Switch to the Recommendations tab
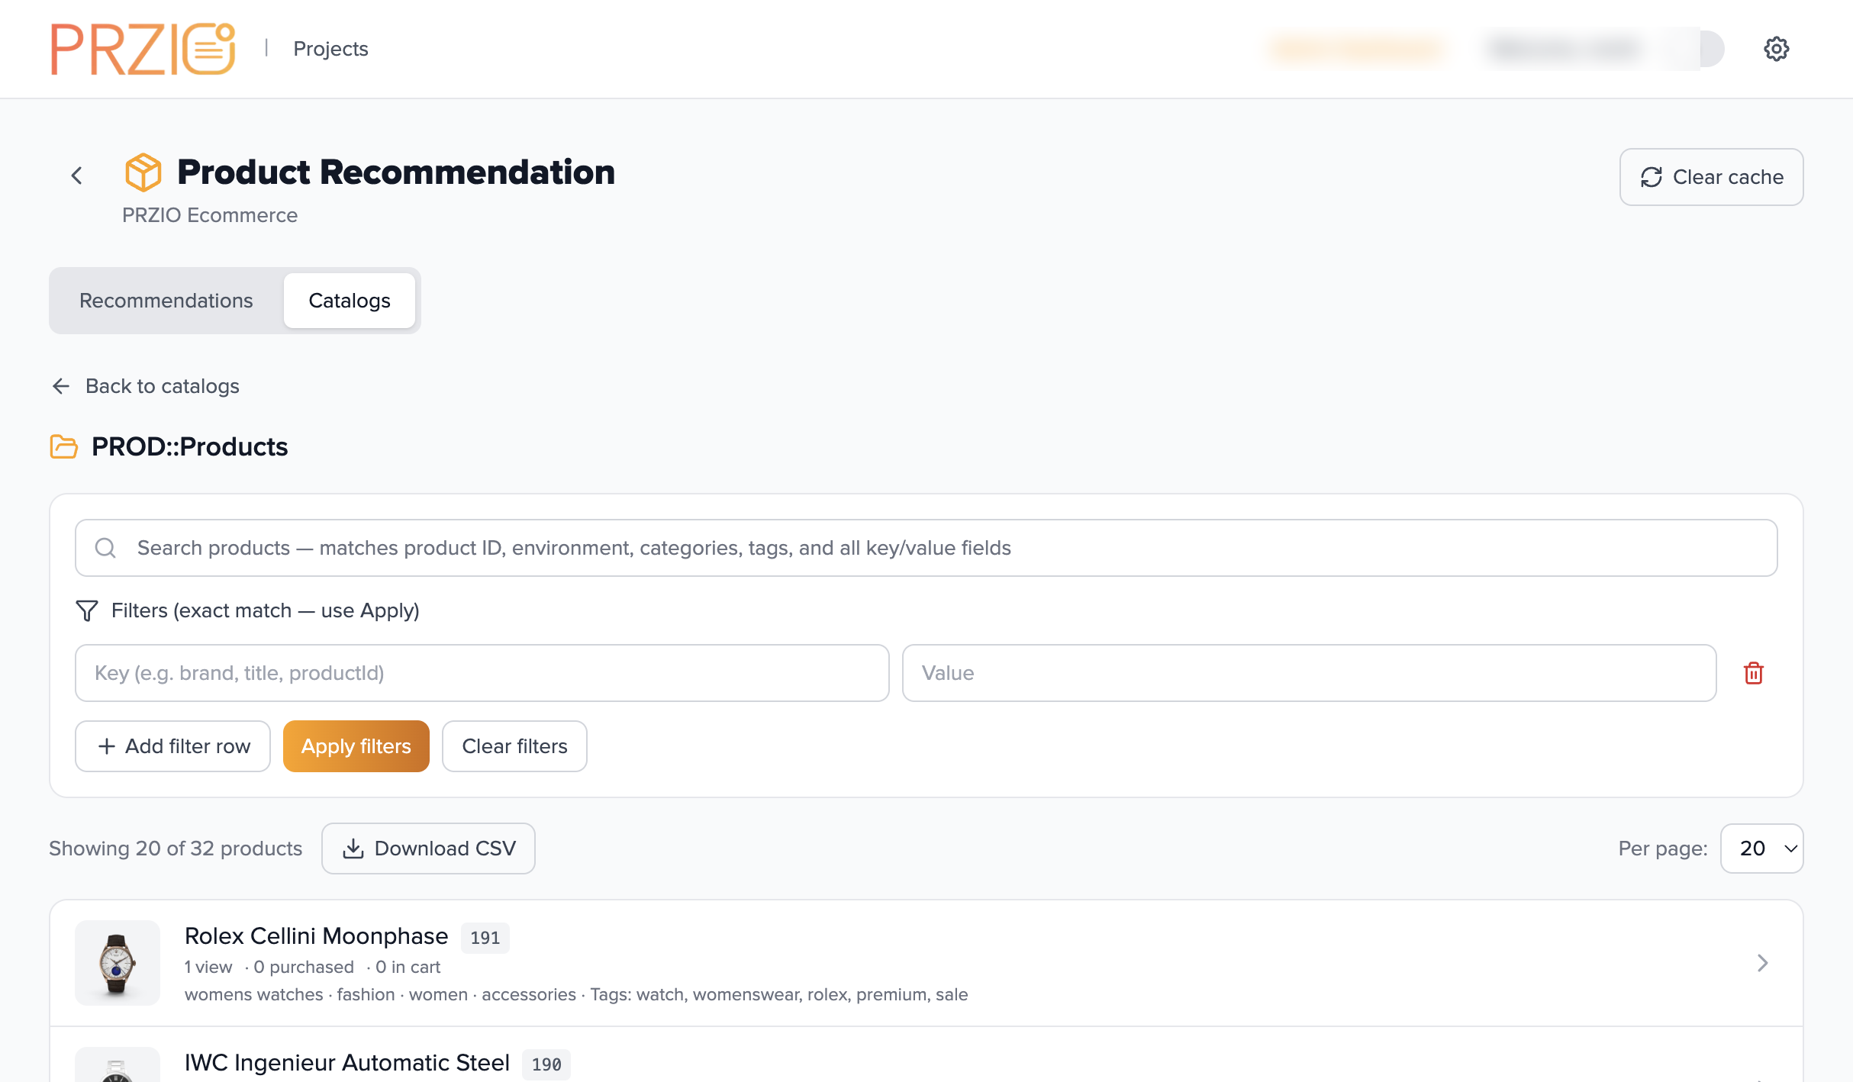 pyautogui.click(x=166, y=301)
